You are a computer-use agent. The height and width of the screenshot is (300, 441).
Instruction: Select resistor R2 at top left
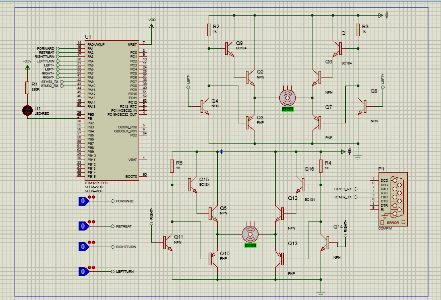[x=209, y=30]
